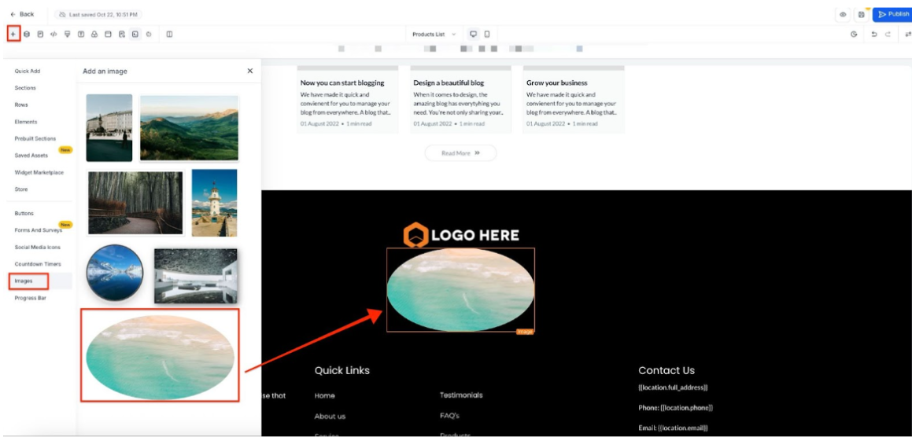This screenshot has width=912, height=437.
Task: Click the plus add element icon
Action: tap(13, 34)
